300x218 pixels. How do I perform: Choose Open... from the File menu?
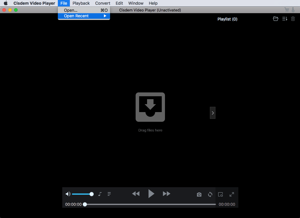click(71, 10)
